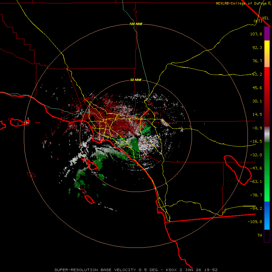Viewport: 272px width, 272px height.
Task: Click the green segment of the color bar
Action: click(x=267, y=172)
